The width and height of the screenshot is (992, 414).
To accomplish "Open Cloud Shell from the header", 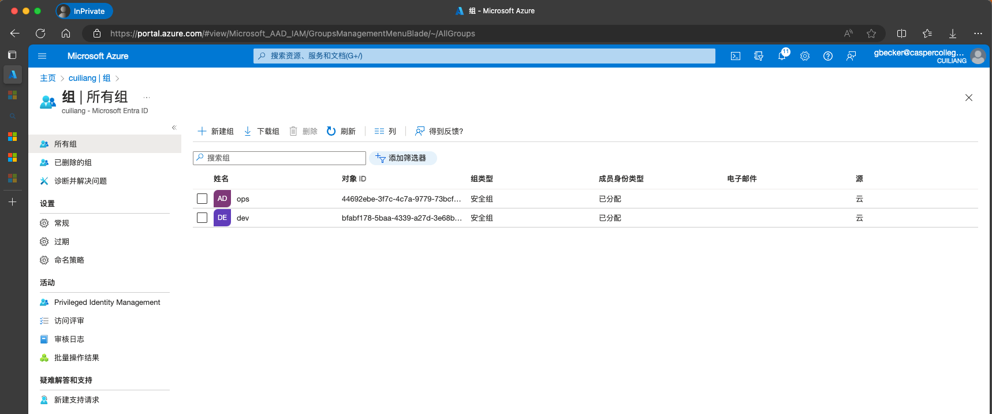I will (x=736, y=56).
